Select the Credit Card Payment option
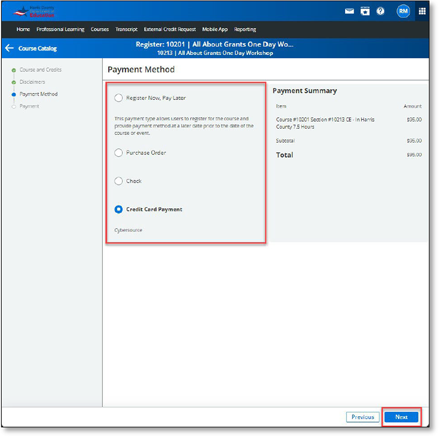Viewport: 445px width, 439px height. (x=118, y=209)
